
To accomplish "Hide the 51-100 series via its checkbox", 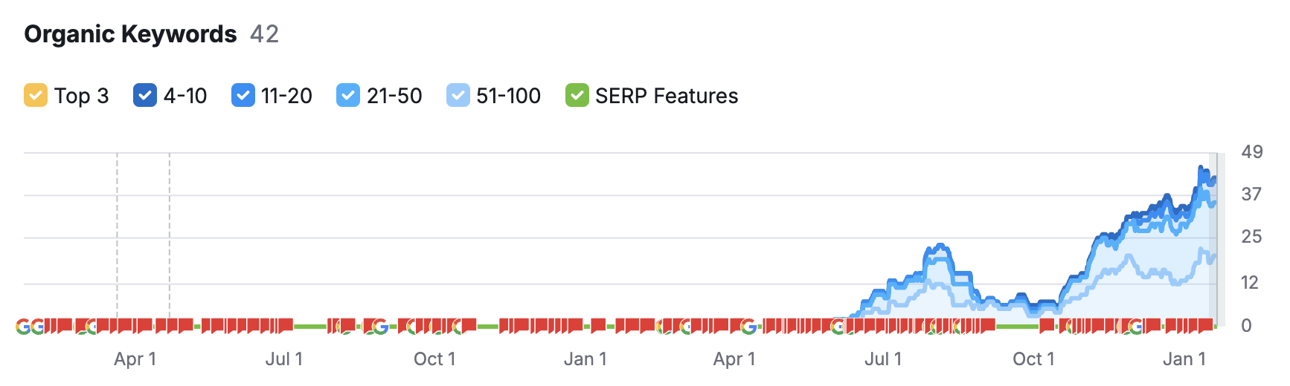I will coord(458,96).
